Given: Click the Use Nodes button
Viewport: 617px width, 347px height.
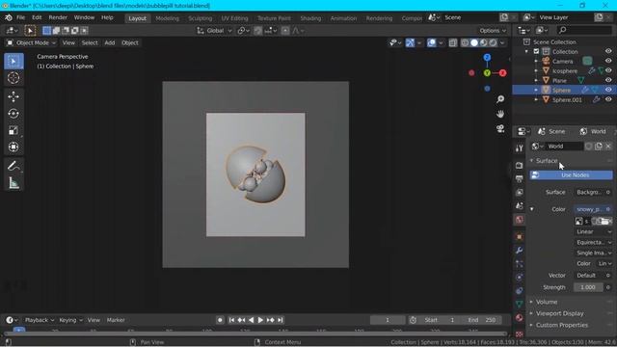Looking at the screenshot, I should tap(571, 175).
